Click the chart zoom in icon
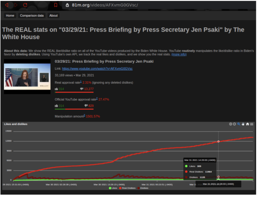The image size is (257, 197). [x=230, y=124]
